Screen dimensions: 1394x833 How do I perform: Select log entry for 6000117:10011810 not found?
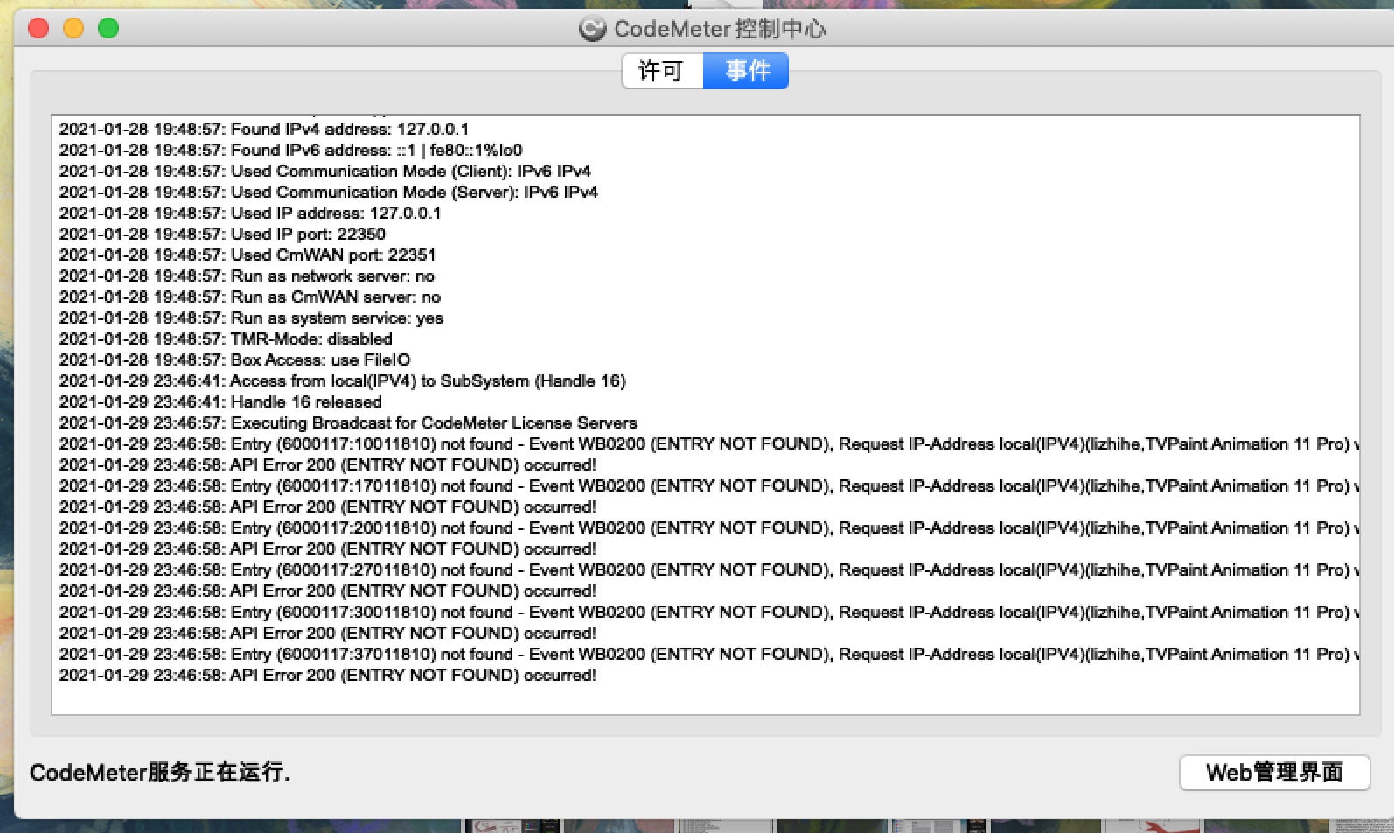708,444
